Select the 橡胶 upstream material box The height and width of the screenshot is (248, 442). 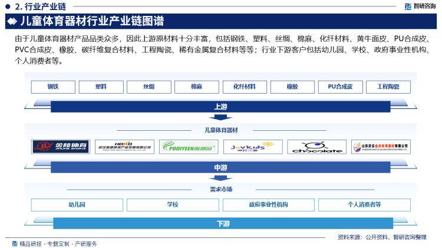point(292,87)
